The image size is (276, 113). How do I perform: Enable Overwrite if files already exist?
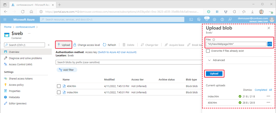tap(208, 51)
